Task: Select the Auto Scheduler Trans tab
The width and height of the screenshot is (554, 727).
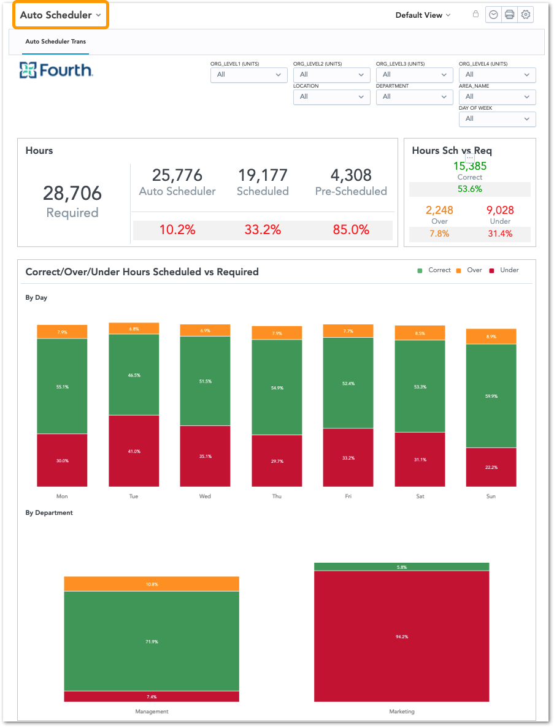Action: [56, 42]
